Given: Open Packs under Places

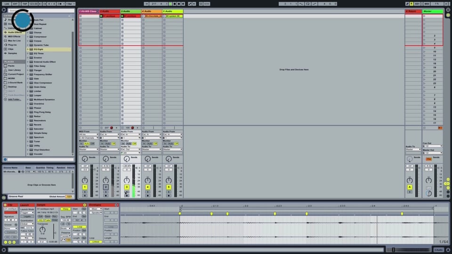Looking at the screenshot, I should (11, 66).
